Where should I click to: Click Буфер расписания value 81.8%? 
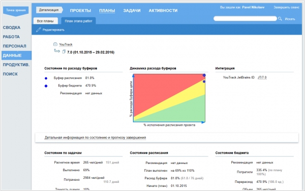click(x=89, y=78)
